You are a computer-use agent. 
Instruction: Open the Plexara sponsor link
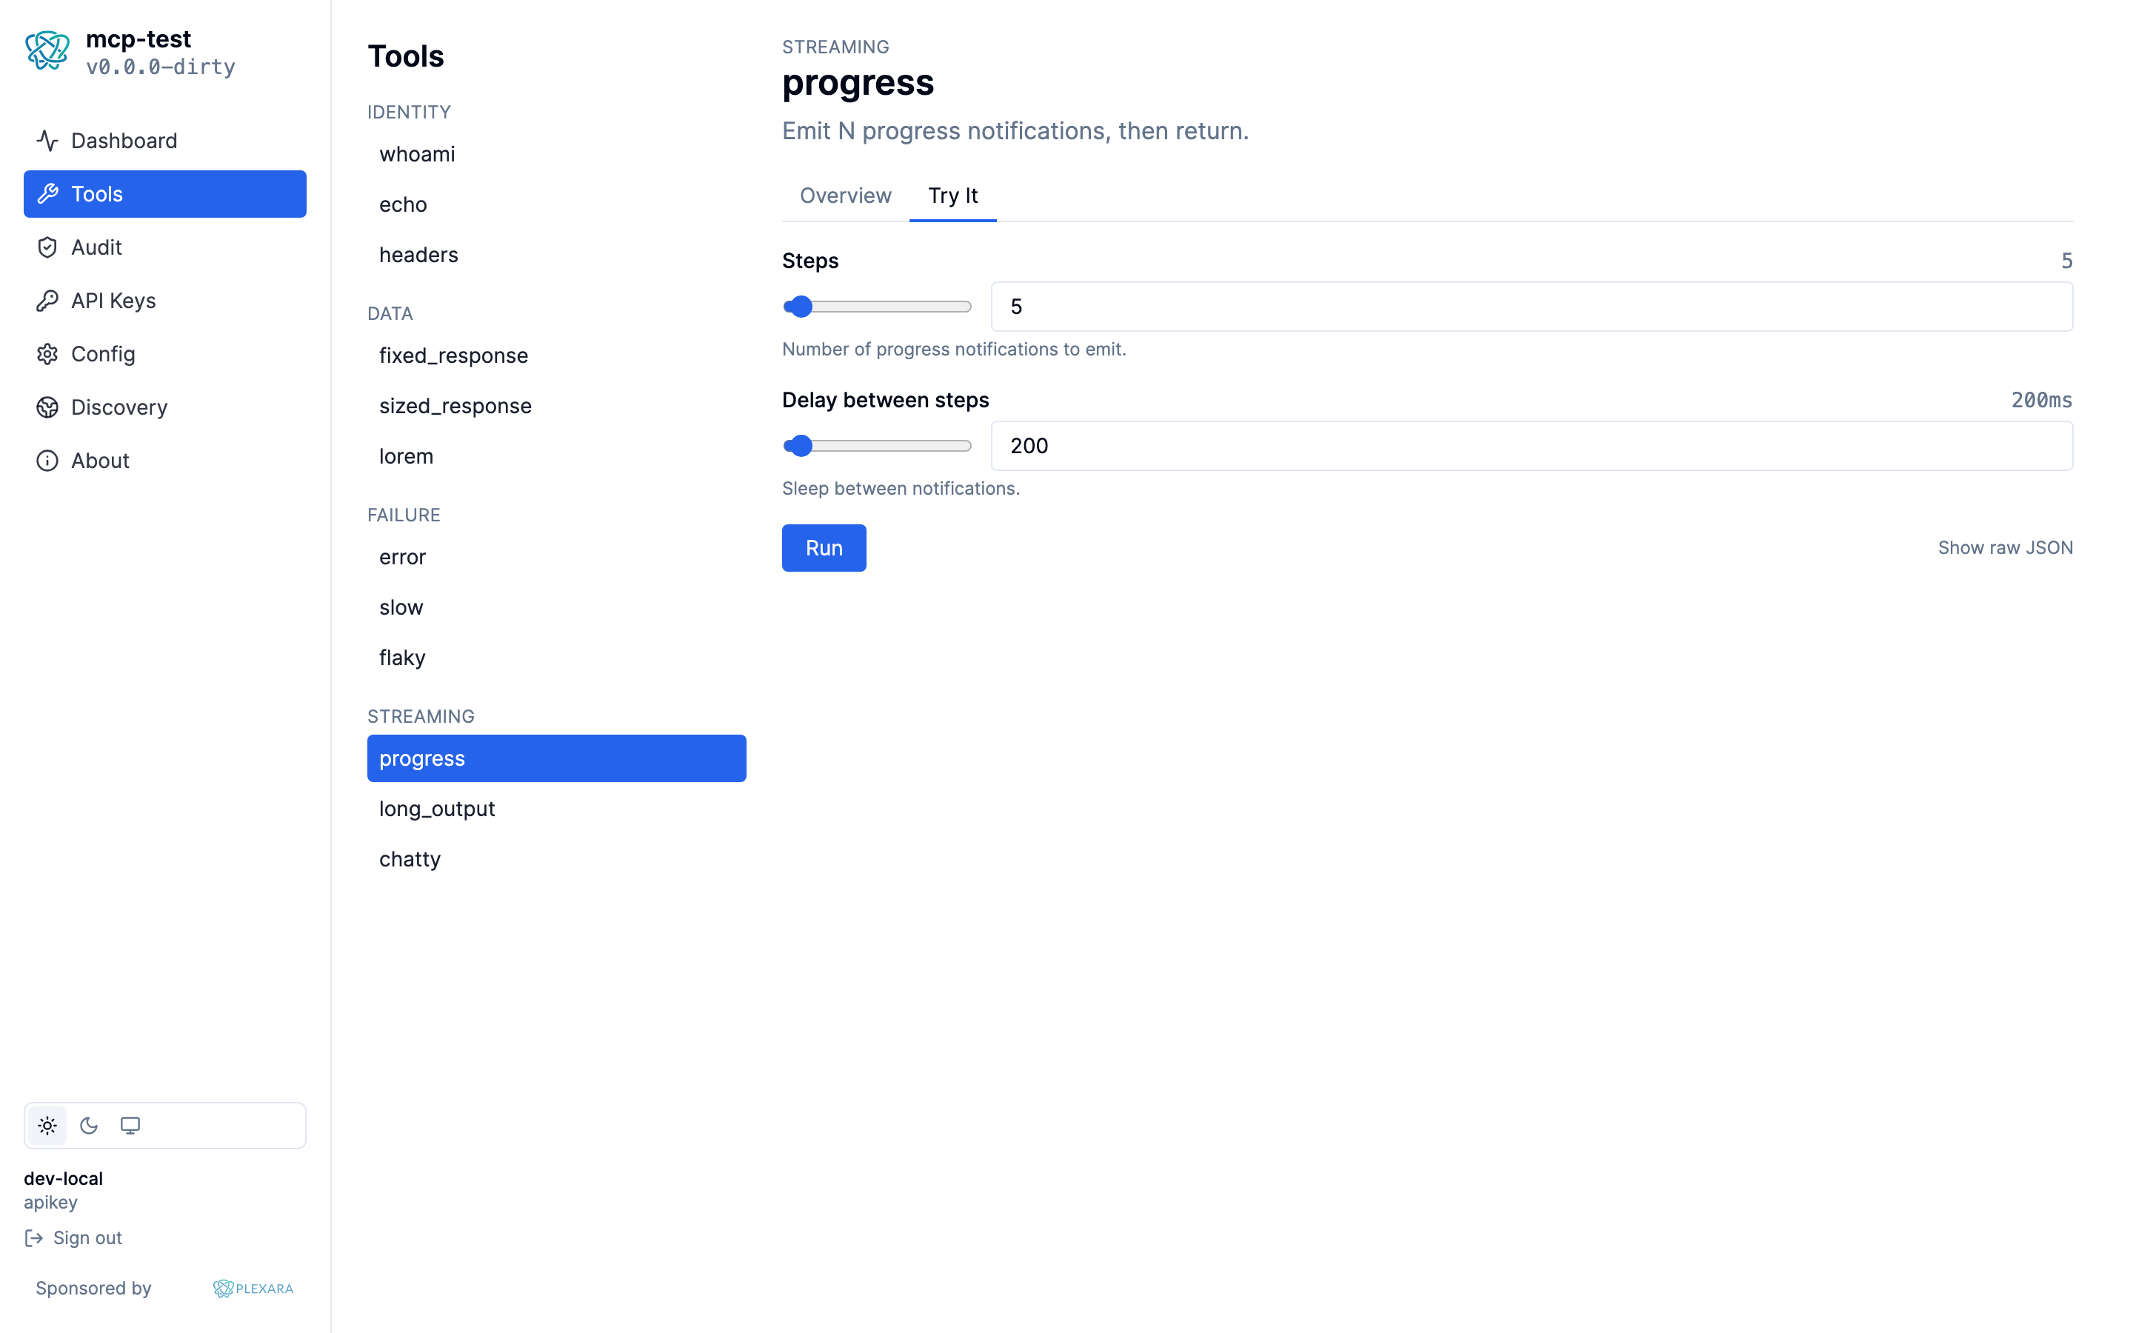(x=253, y=1288)
